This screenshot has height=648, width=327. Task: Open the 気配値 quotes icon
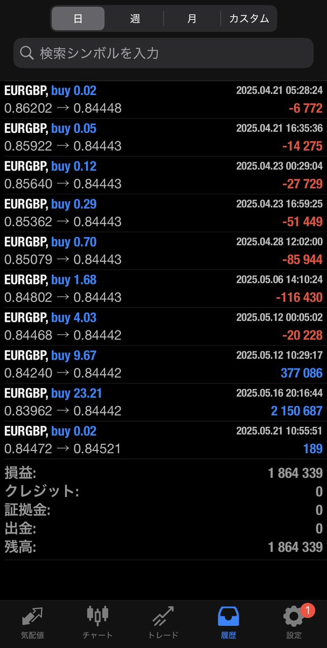tap(32, 616)
